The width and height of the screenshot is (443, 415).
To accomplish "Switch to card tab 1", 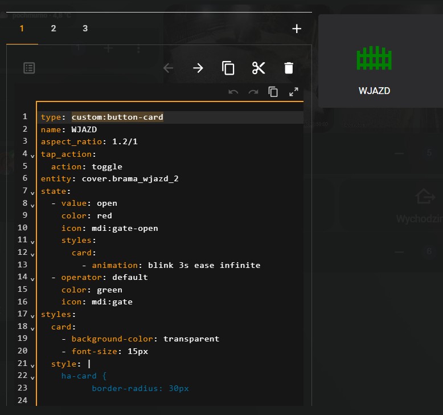I will (x=22, y=29).
